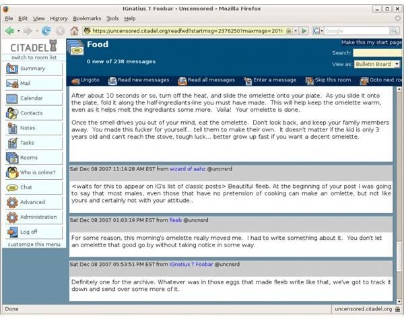Open the View menu
This screenshot has height=324, width=404.
38,19
